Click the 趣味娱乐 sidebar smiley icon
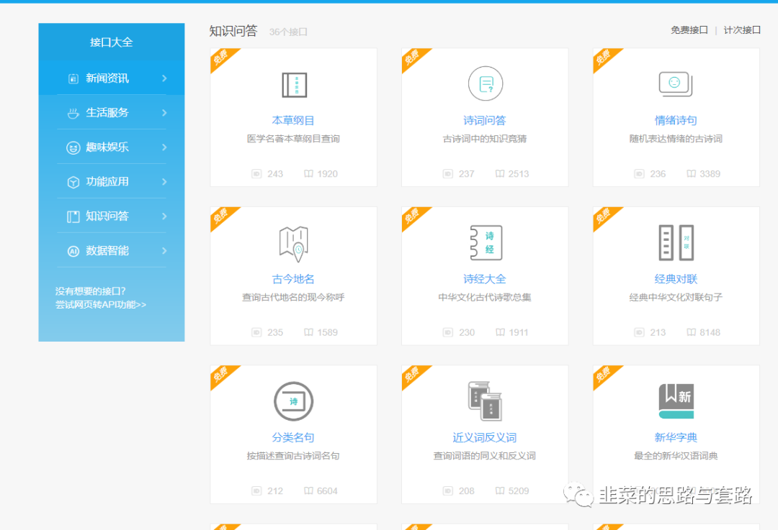This screenshot has height=530, width=778. tap(73, 147)
